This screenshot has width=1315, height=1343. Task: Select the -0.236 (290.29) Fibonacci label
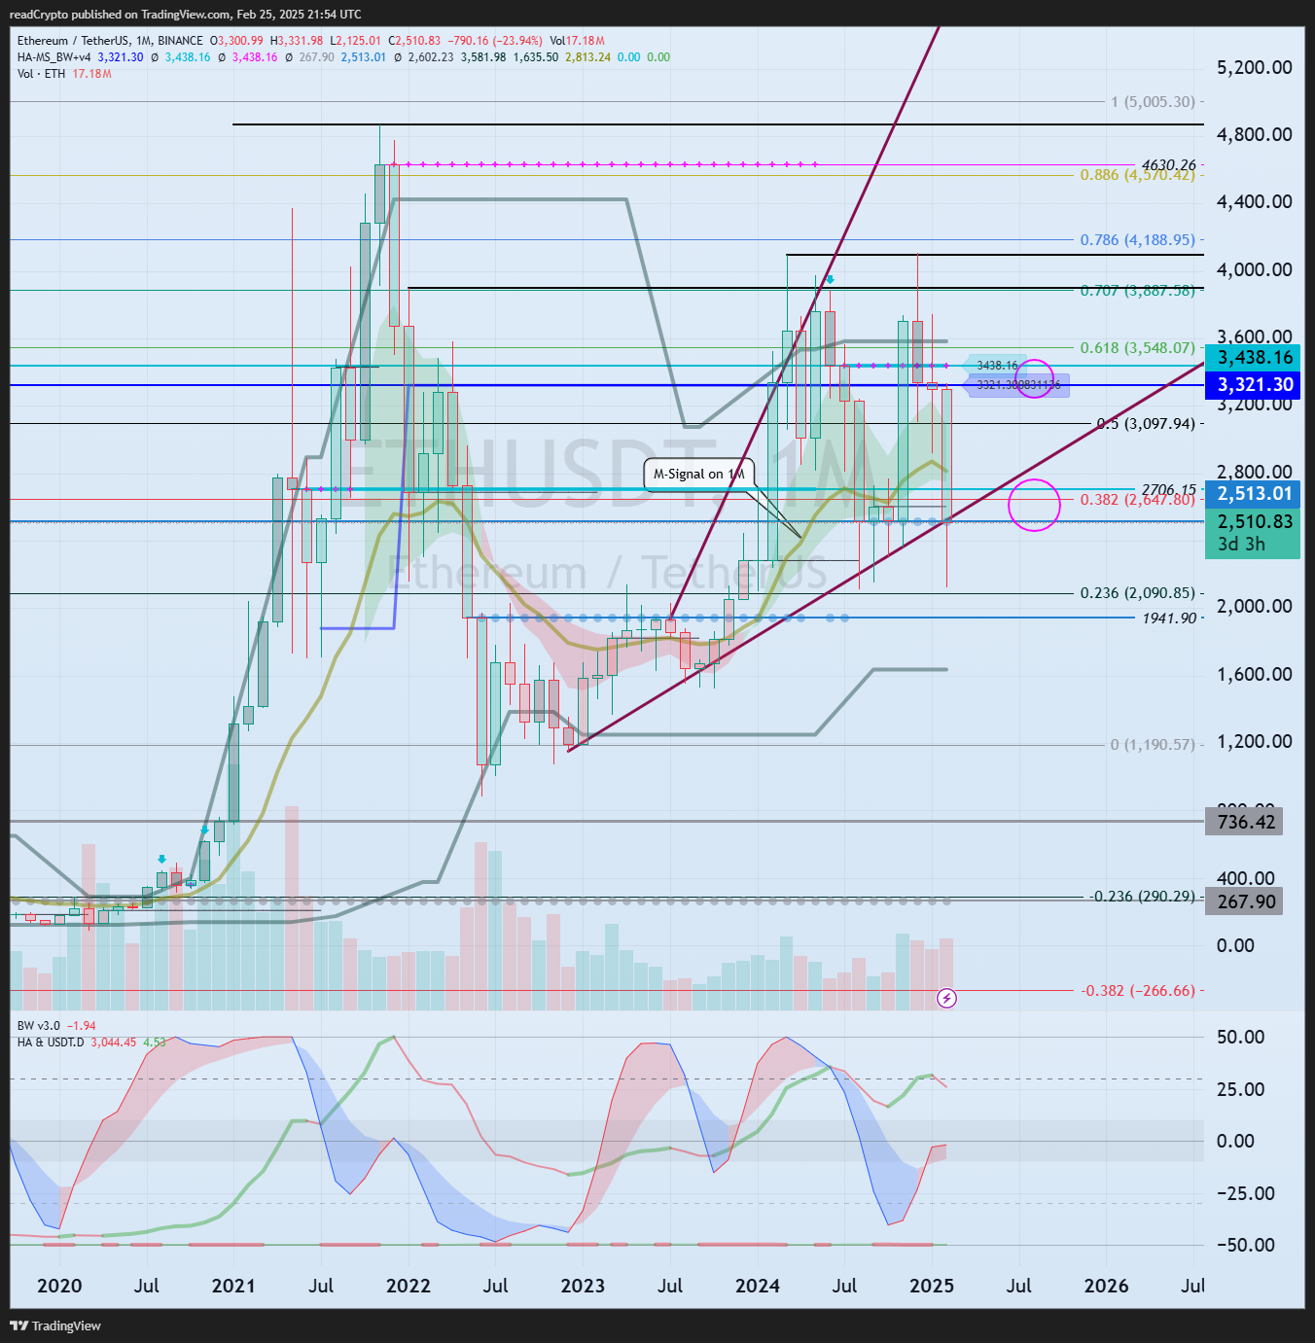1142,897
